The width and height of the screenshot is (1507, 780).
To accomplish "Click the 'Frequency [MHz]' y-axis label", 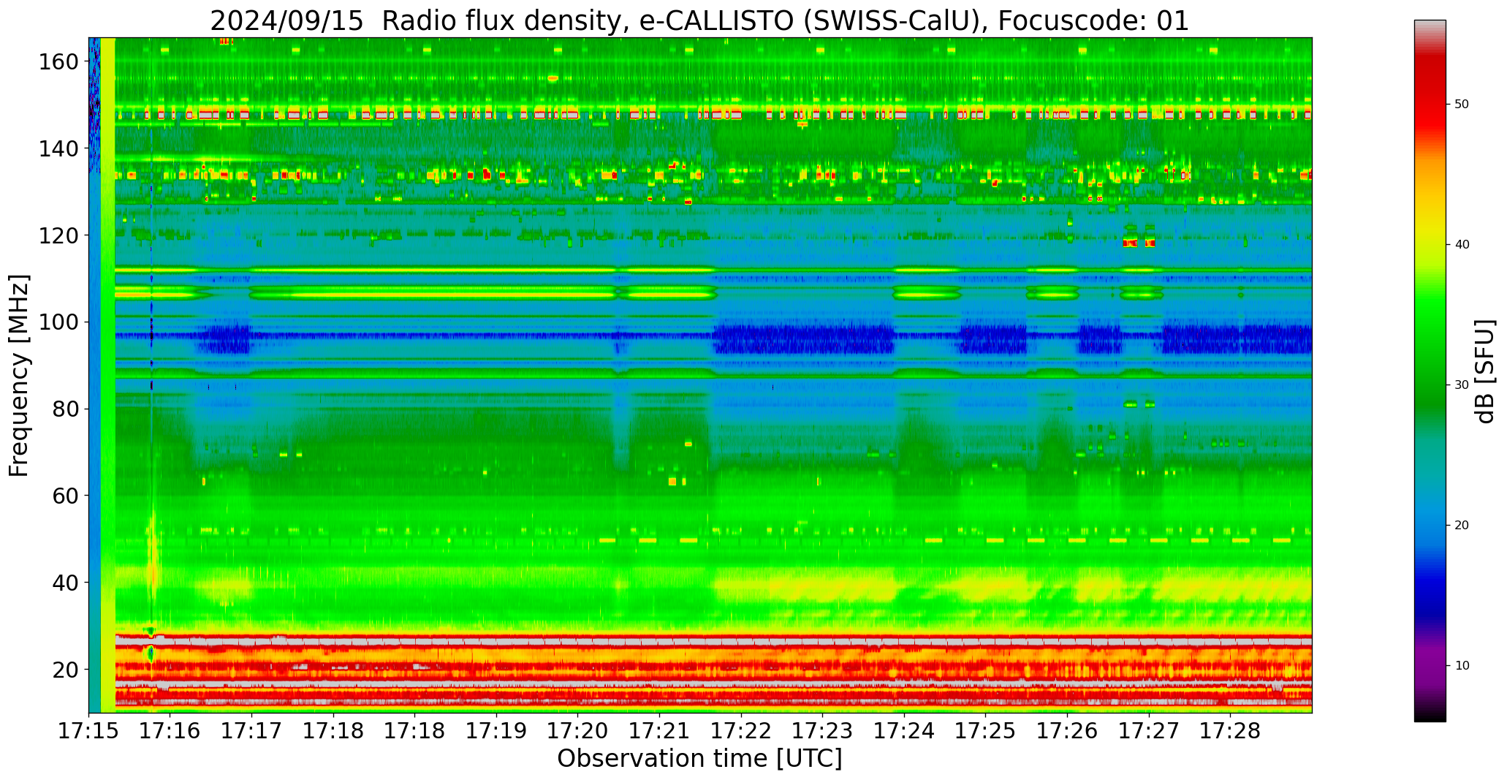I will (19, 375).
